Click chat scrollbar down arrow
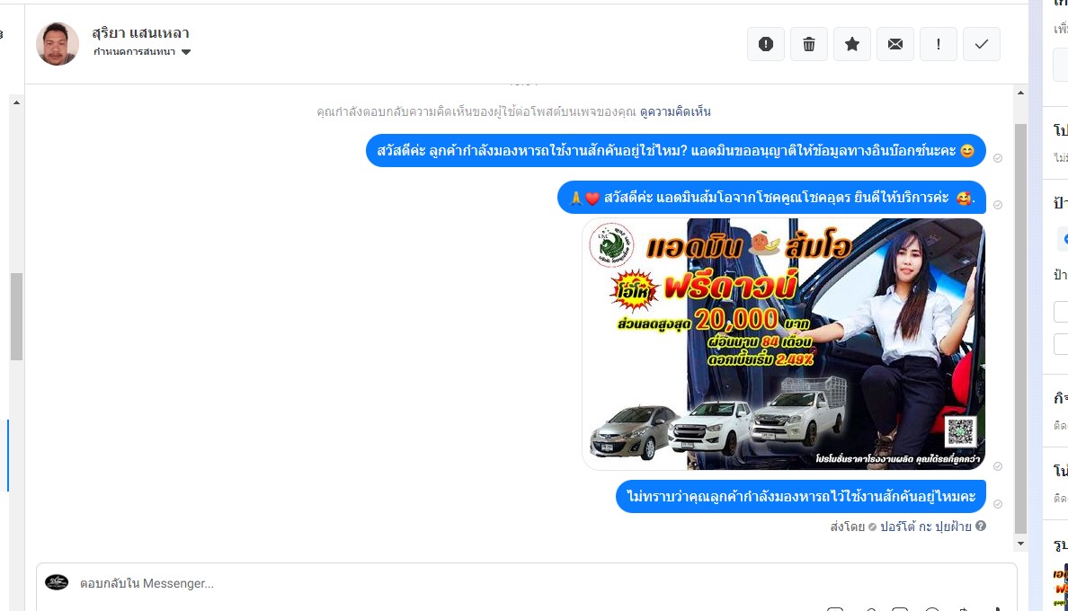The image size is (1068, 611). (1020, 544)
